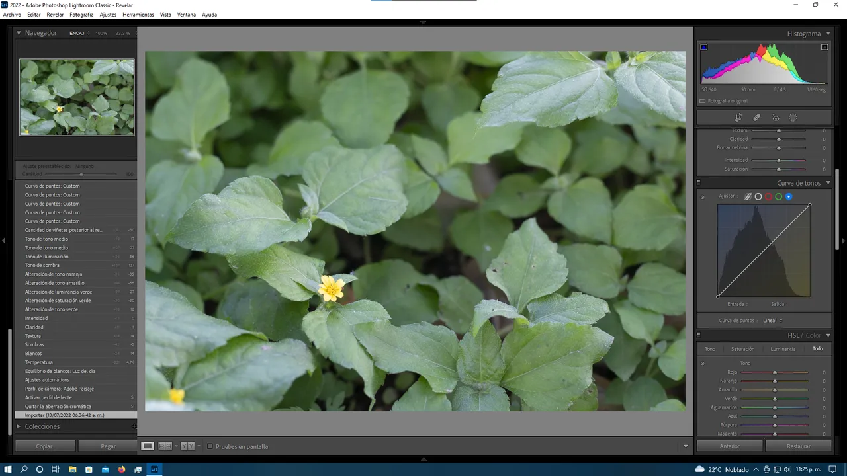Open Task View from taskbar
The width and height of the screenshot is (847, 476).
[56, 469]
